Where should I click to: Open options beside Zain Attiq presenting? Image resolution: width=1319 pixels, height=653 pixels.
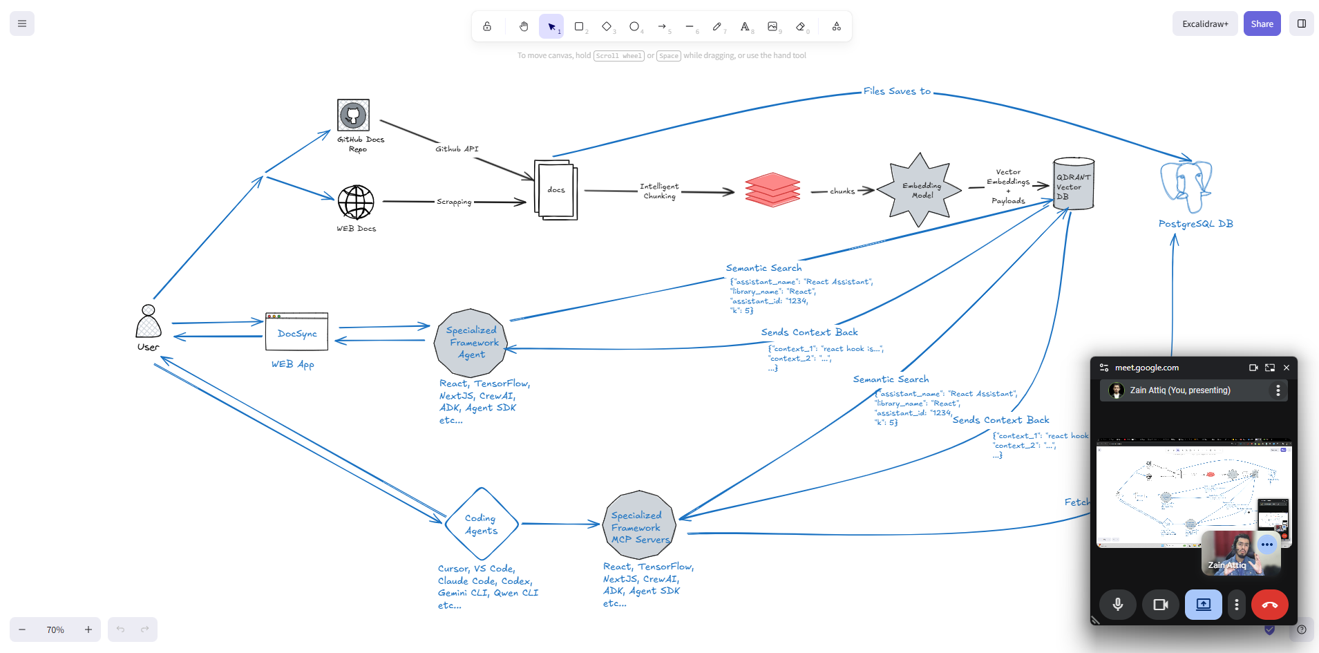[x=1278, y=390]
